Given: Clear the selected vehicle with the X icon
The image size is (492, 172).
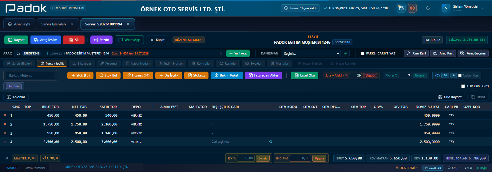Looking at the screenshot, I should (x=221, y=54).
